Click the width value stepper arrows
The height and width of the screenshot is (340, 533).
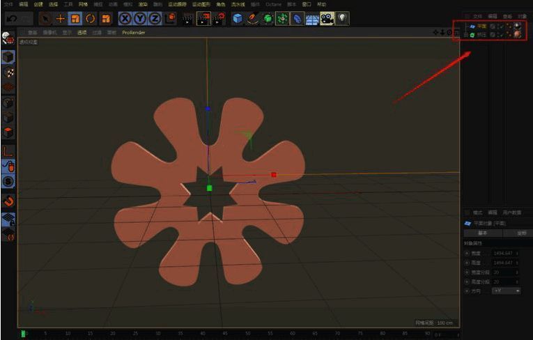[x=518, y=253]
